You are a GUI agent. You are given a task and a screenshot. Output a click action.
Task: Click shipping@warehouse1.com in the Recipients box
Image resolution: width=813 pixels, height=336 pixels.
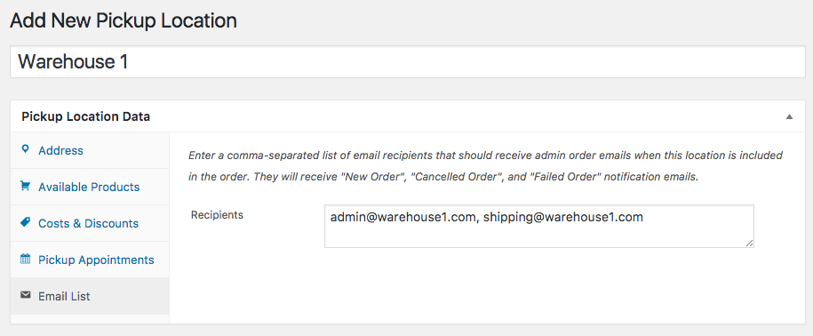point(563,217)
